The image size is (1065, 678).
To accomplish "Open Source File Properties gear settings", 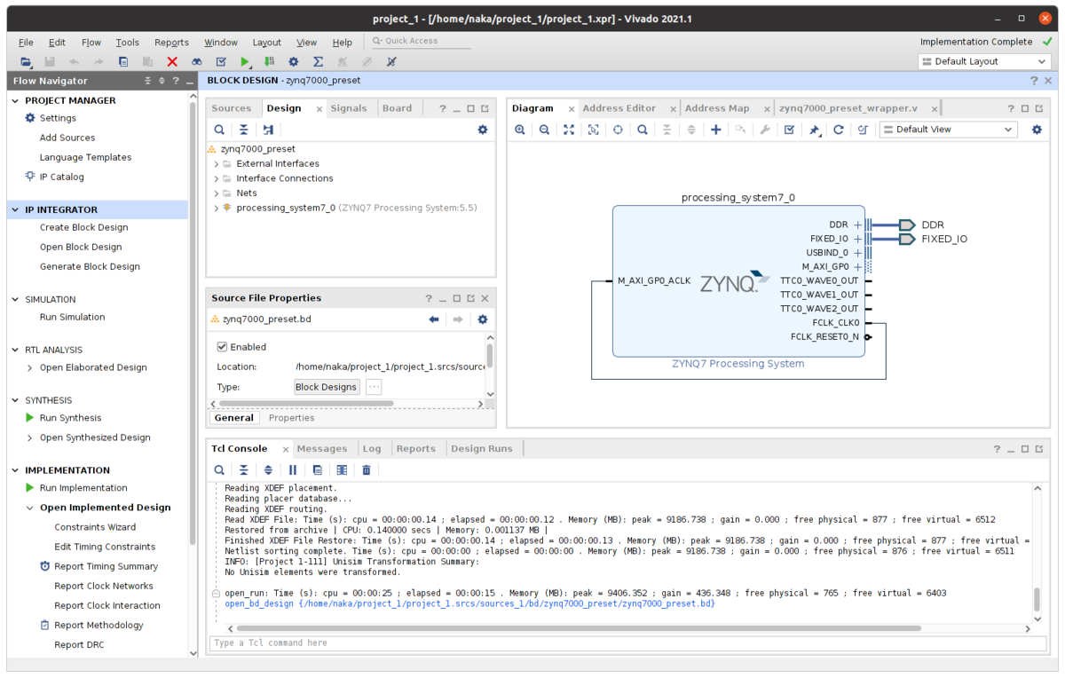I will coord(483,319).
